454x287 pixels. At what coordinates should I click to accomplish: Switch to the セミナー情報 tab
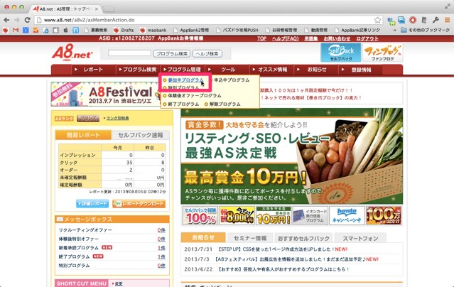coord(250,238)
